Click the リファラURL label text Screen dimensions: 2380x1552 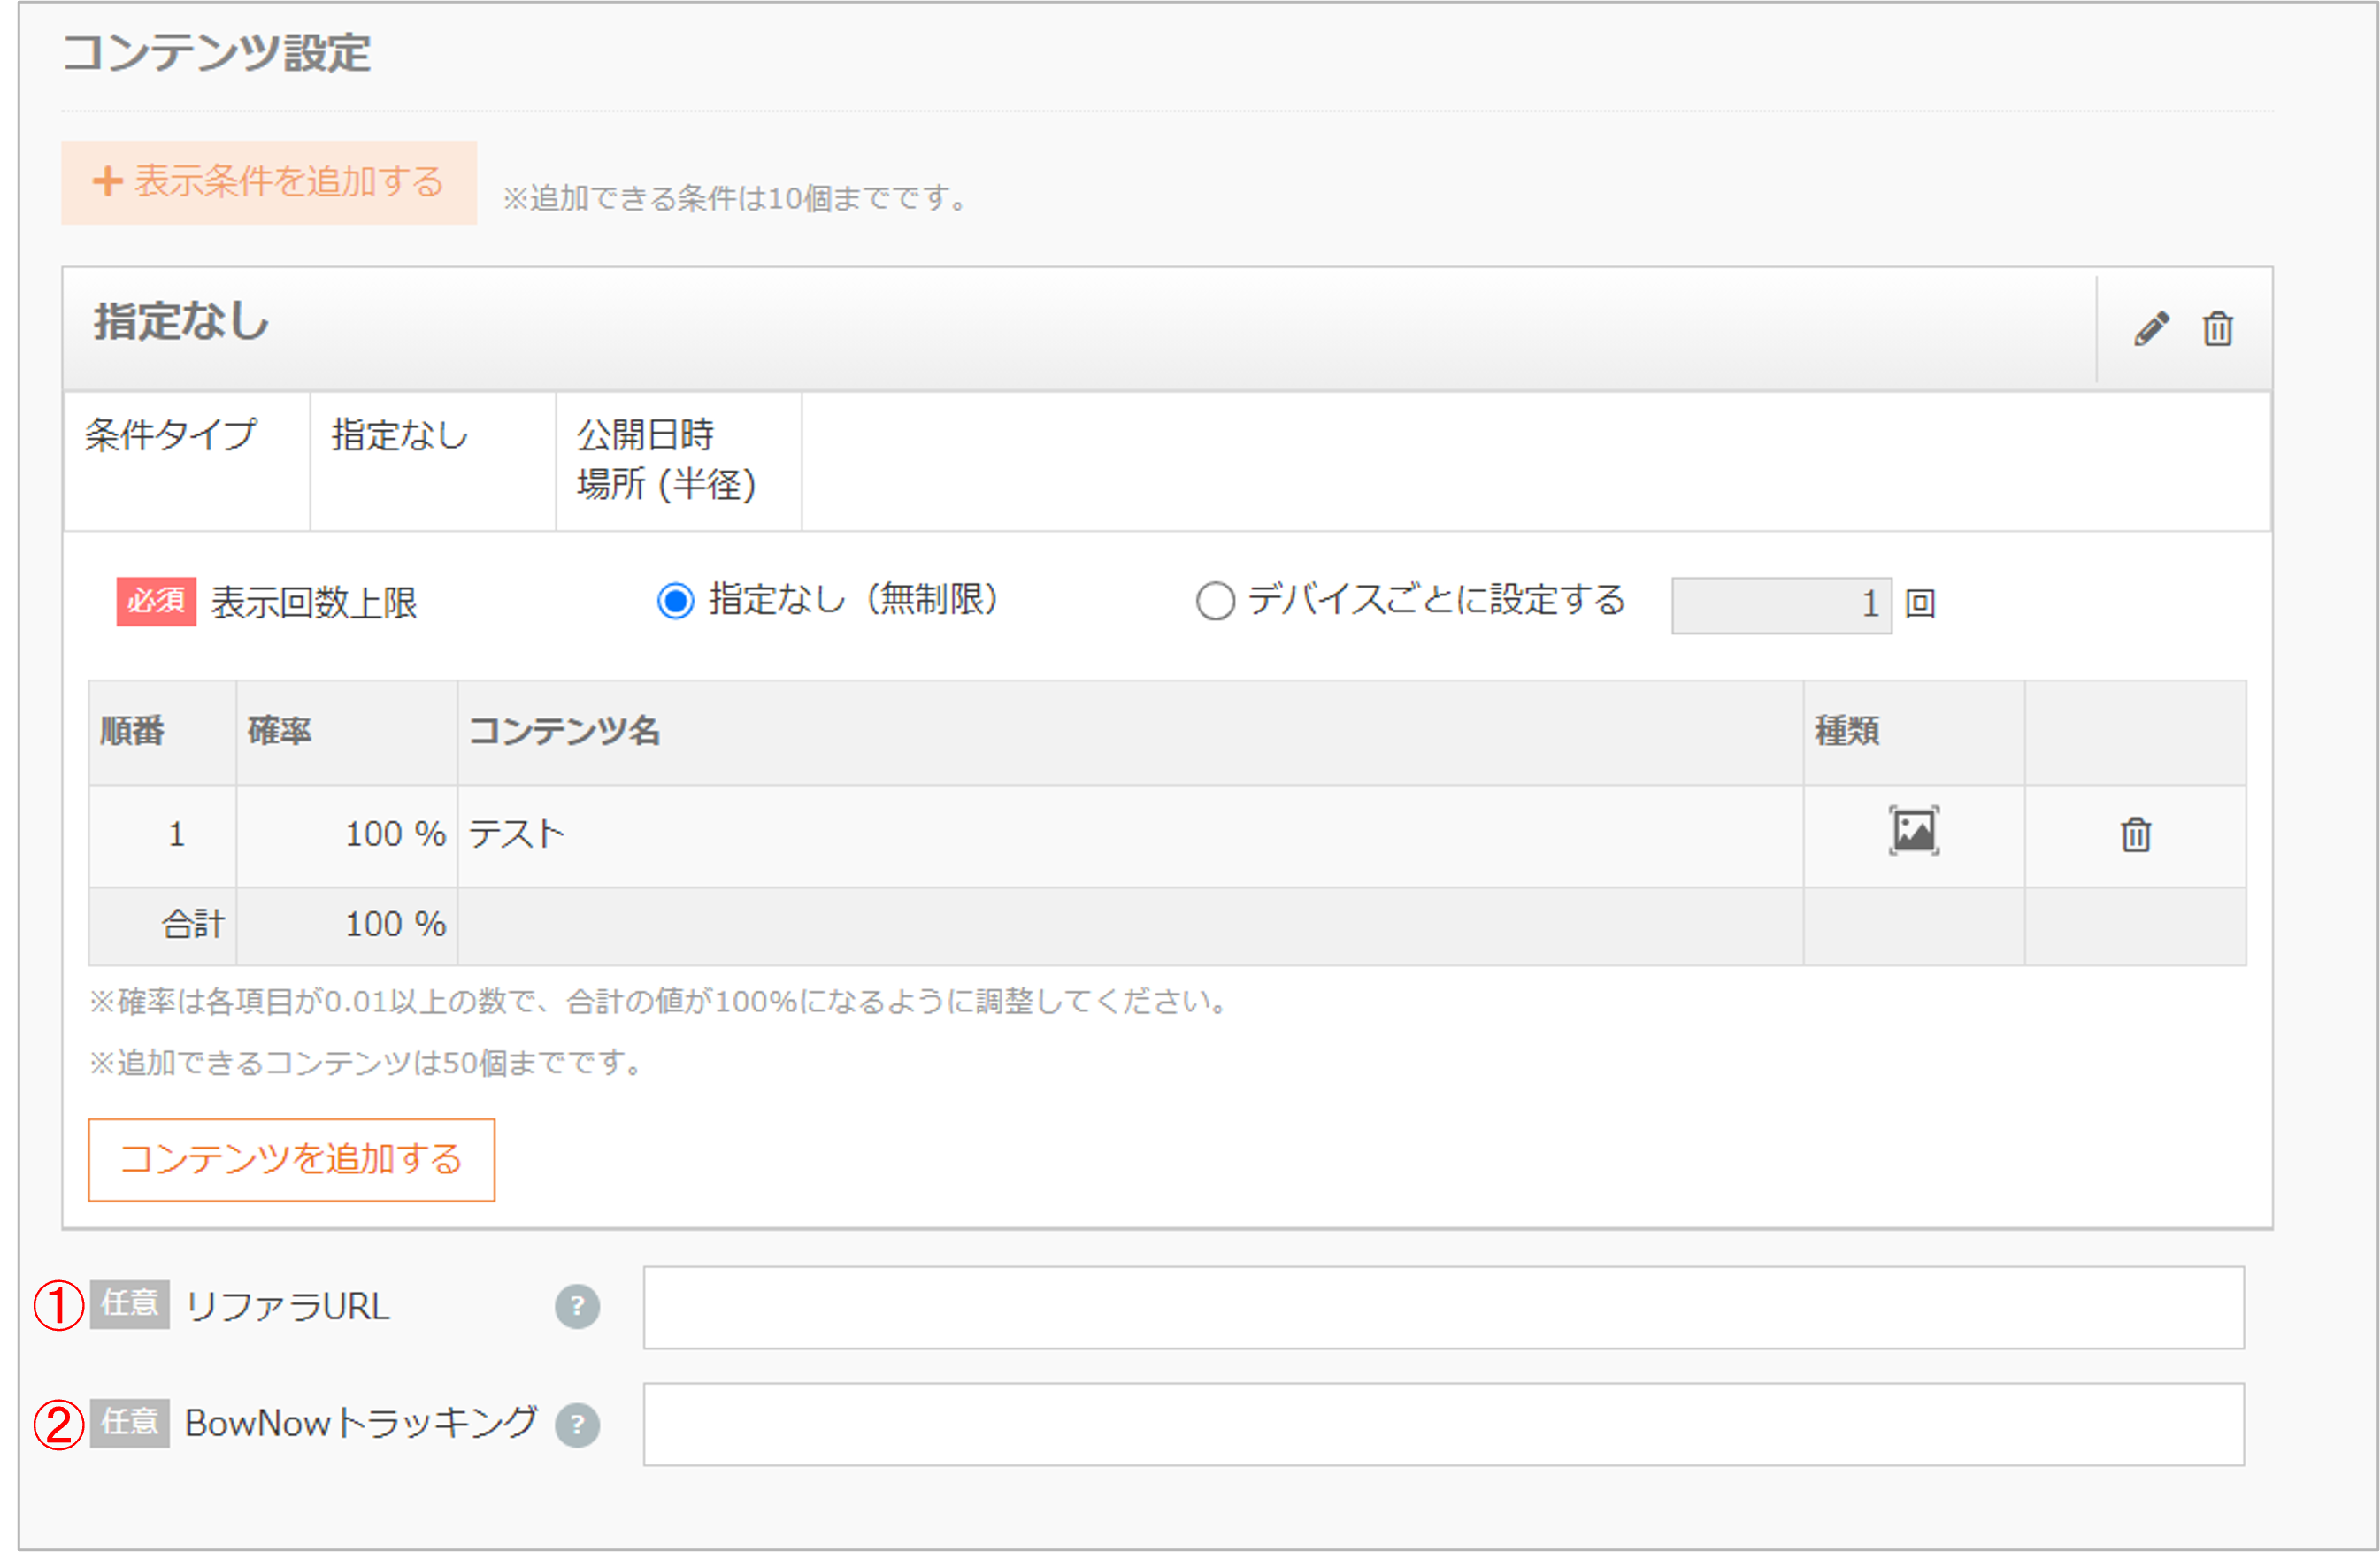[x=288, y=1306]
